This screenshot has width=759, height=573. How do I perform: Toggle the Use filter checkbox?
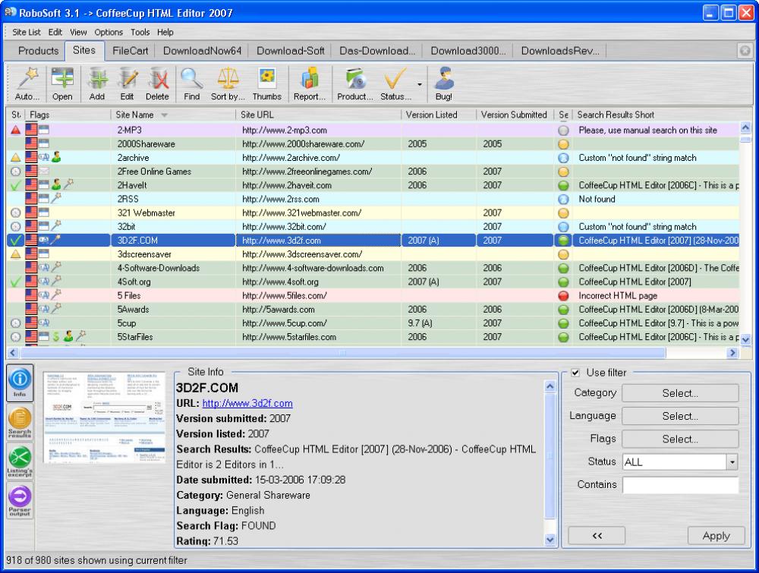click(x=576, y=372)
